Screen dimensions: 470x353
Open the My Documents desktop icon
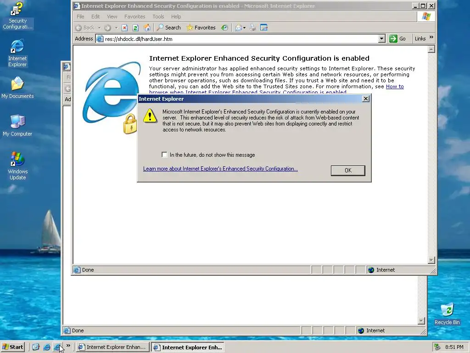point(17,87)
